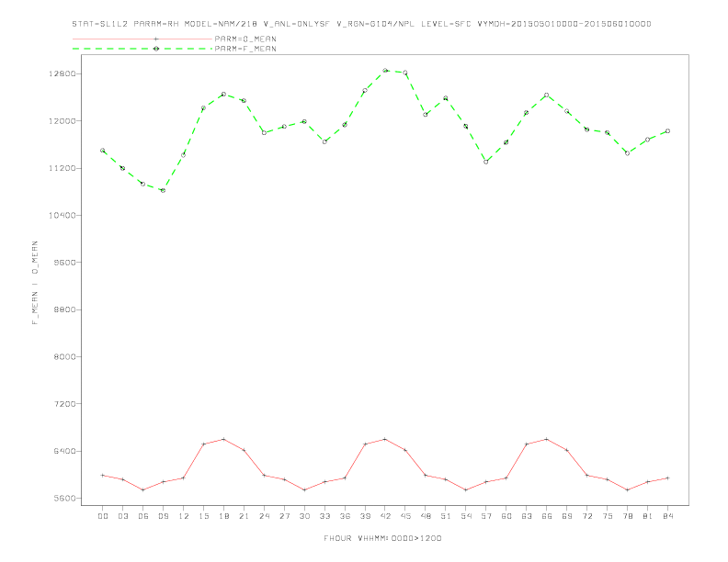Click x-axis tick label 72
The width and height of the screenshot is (728, 562).
point(586,516)
